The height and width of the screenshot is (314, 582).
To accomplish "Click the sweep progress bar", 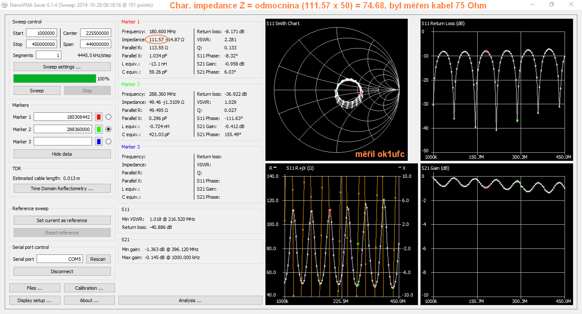I will (55, 79).
